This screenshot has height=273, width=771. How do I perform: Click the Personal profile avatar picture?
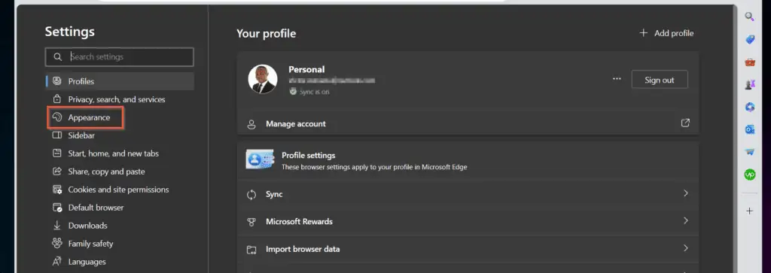(x=263, y=79)
